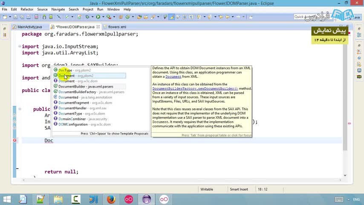The image size is (364, 205).
Task: Click the editor vertical scrollbar down arrow
Action: pyautogui.click(x=345, y=175)
